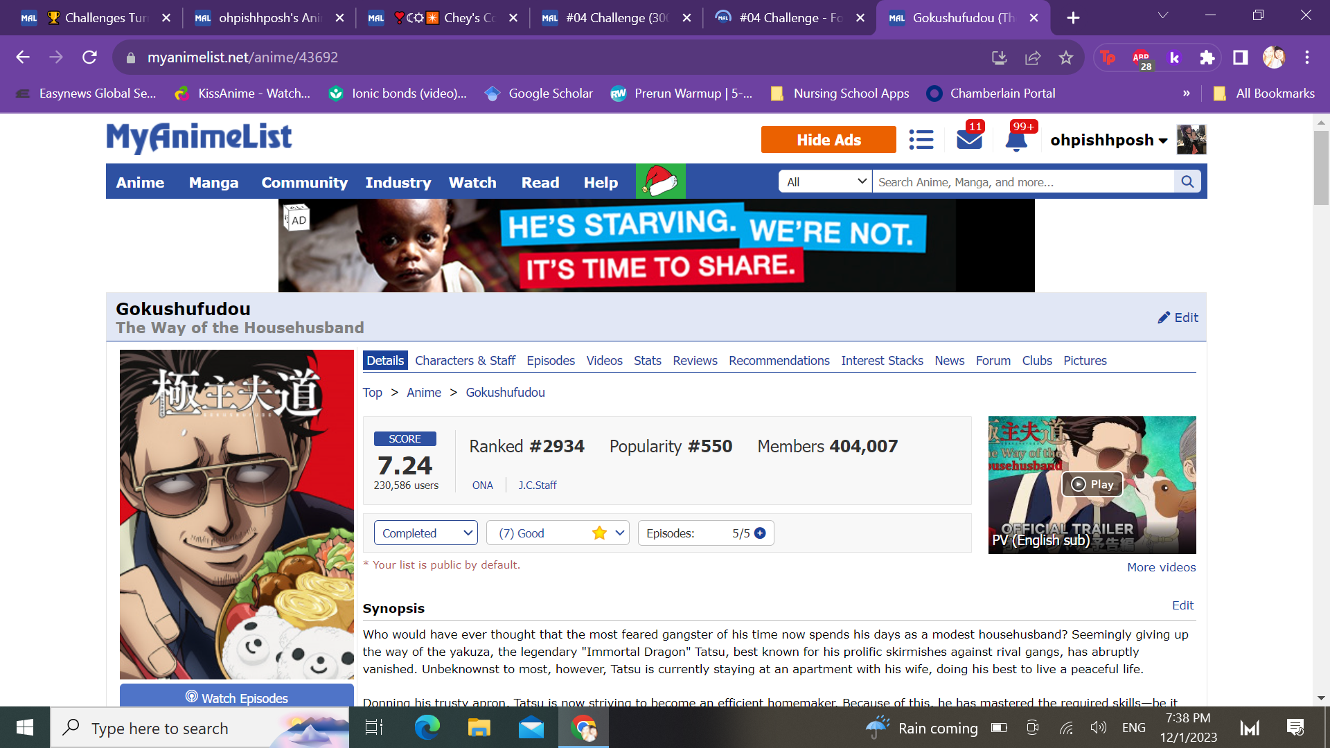Open the Recommendations tab
This screenshot has width=1330, height=748.
point(779,360)
